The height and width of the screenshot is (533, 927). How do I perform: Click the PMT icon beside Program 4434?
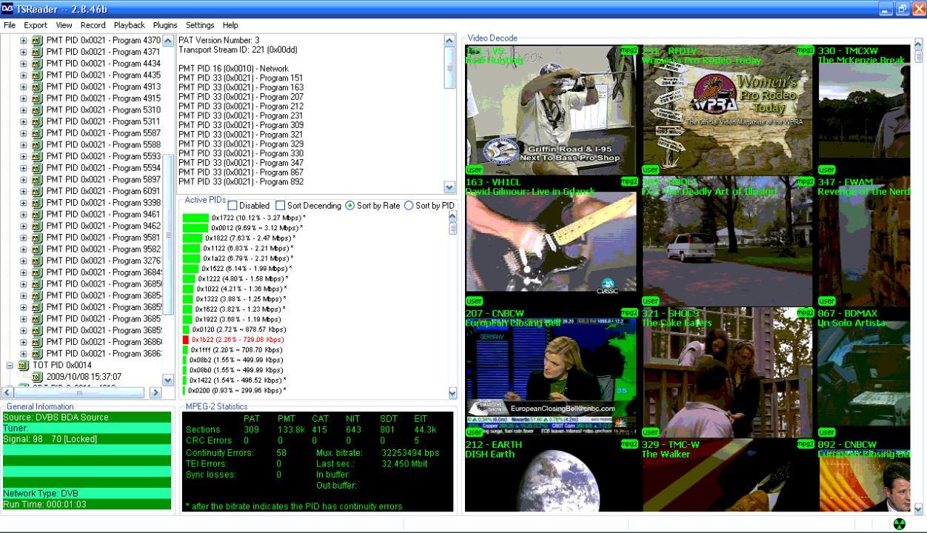pyautogui.click(x=37, y=64)
